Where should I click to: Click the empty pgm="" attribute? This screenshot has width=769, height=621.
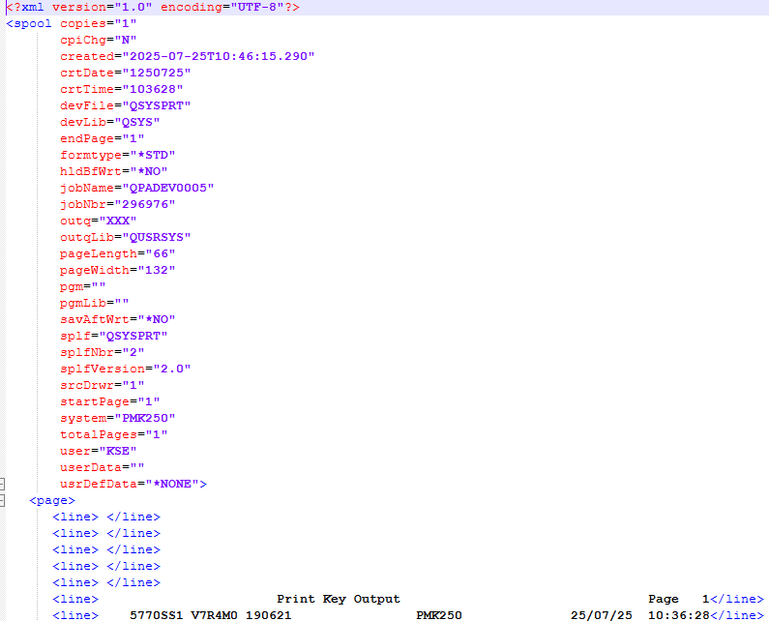pyautogui.click(x=82, y=286)
